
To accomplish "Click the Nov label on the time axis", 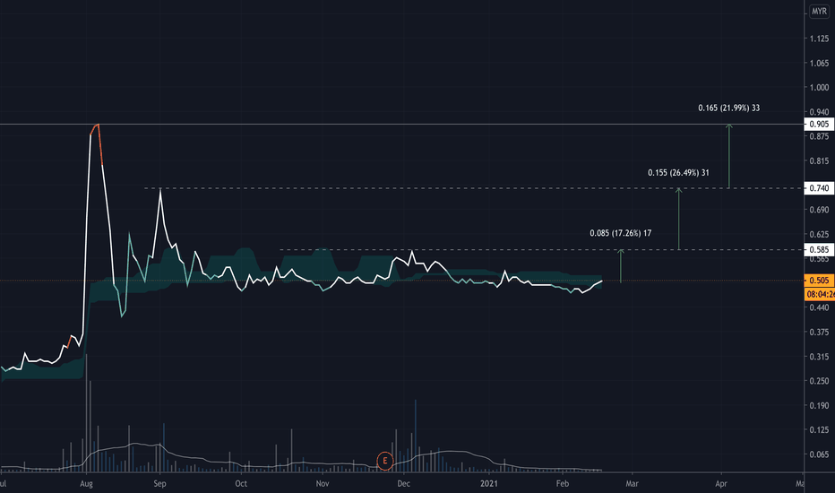I will point(323,484).
